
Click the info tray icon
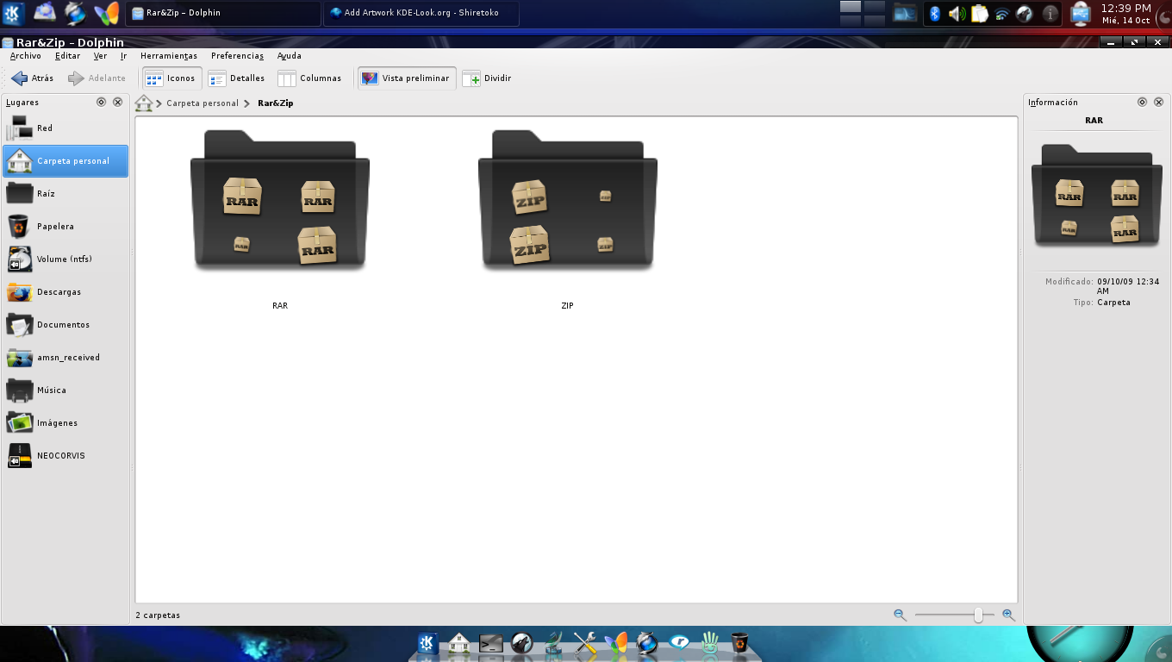point(1050,14)
